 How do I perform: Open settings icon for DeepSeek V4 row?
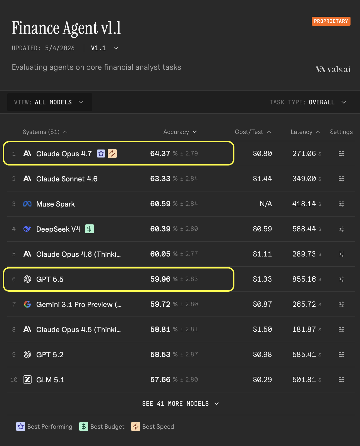[342, 229]
